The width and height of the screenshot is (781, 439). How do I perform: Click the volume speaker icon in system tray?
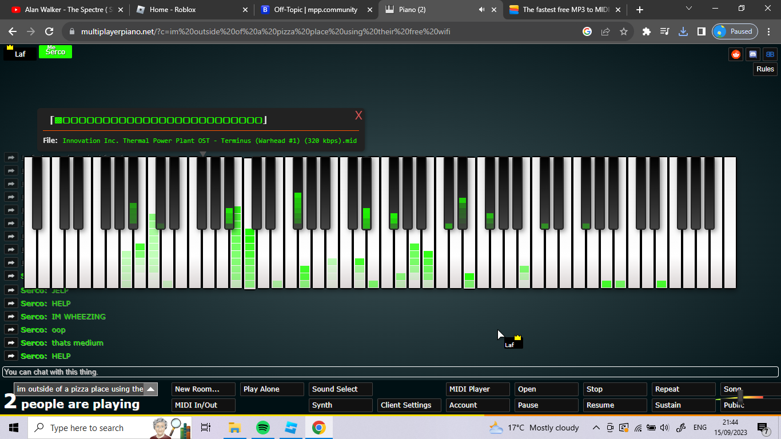664,428
